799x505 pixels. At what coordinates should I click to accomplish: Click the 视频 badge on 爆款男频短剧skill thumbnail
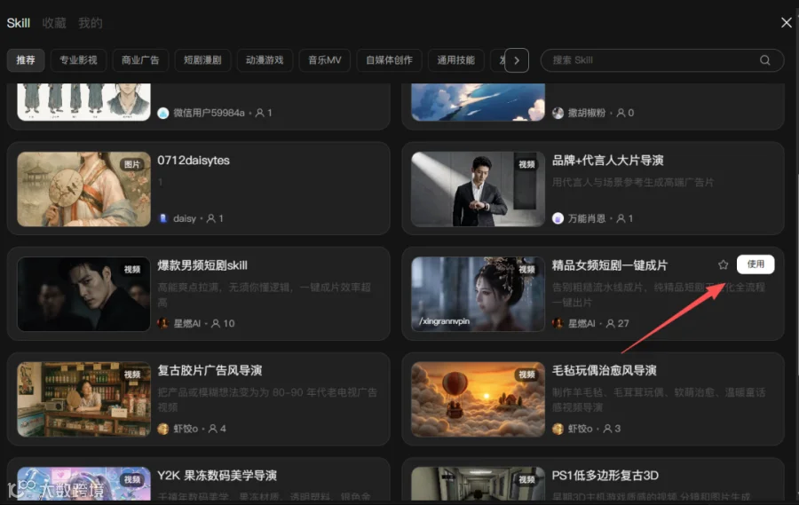(x=132, y=269)
